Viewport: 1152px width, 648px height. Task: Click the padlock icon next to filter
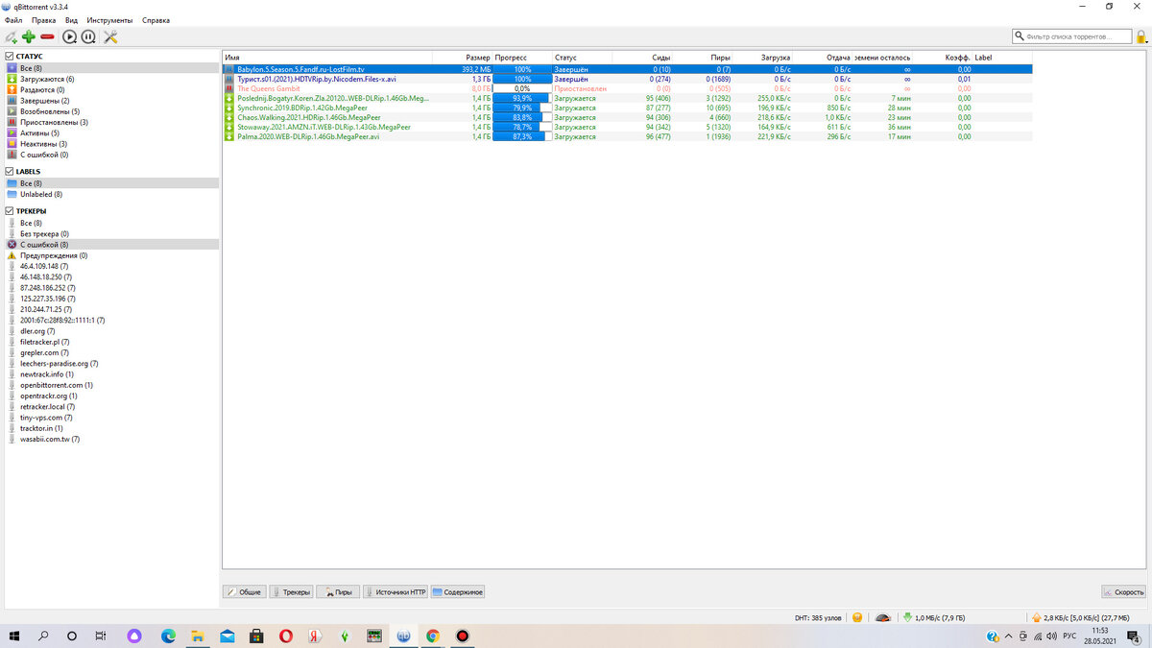tap(1141, 36)
